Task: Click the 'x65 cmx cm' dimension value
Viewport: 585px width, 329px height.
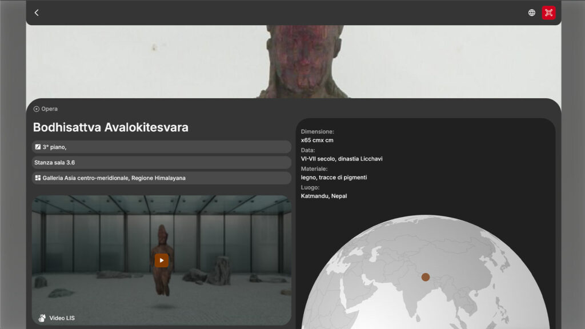Action: [x=317, y=141]
